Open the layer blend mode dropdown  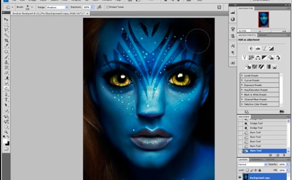(x=253, y=164)
